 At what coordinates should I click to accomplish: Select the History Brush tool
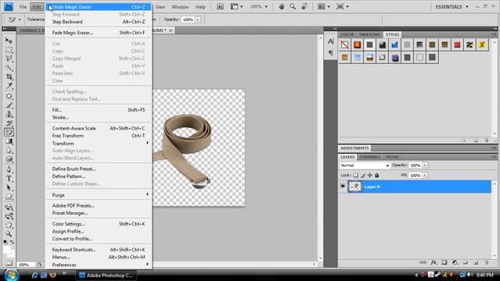pyautogui.click(x=9, y=123)
